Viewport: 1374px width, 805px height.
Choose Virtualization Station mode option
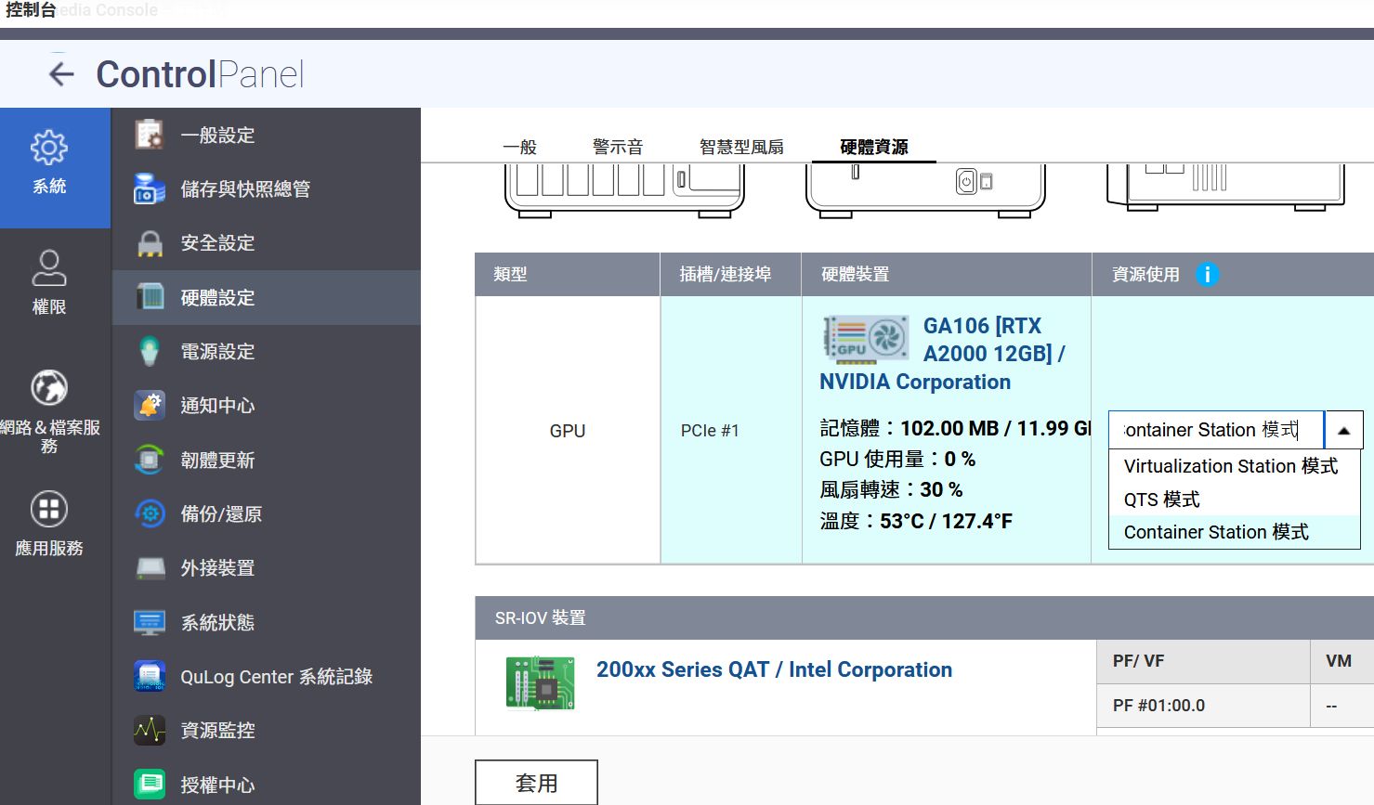pos(1230,466)
